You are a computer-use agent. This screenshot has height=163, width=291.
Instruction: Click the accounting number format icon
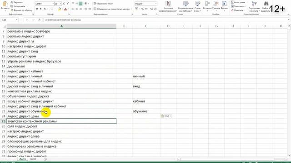pos(136,9)
